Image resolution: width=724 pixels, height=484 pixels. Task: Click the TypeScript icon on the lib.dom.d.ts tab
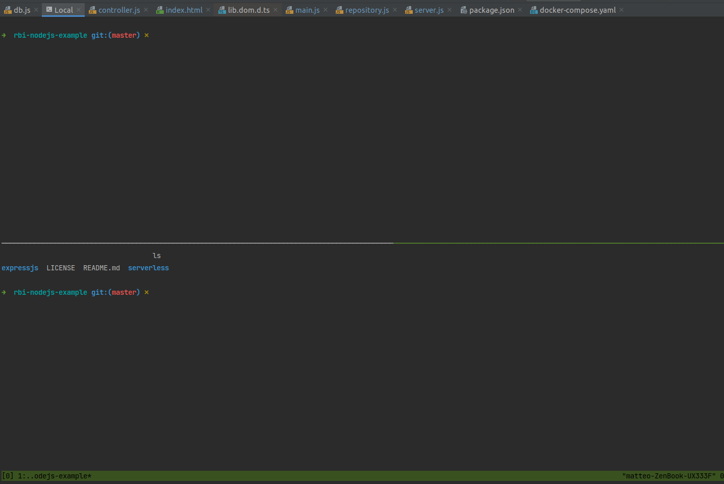pos(221,9)
